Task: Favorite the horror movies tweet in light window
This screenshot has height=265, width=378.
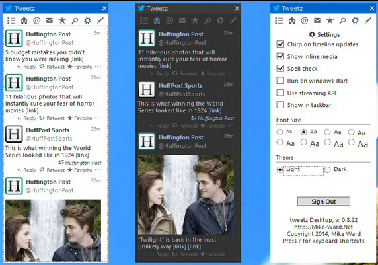Action: click(x=80, y=118)
